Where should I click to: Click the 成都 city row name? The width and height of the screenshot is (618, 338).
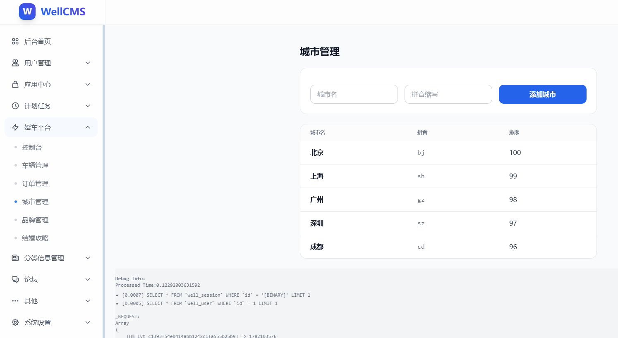pyautogui.click(x=317, y=247)
